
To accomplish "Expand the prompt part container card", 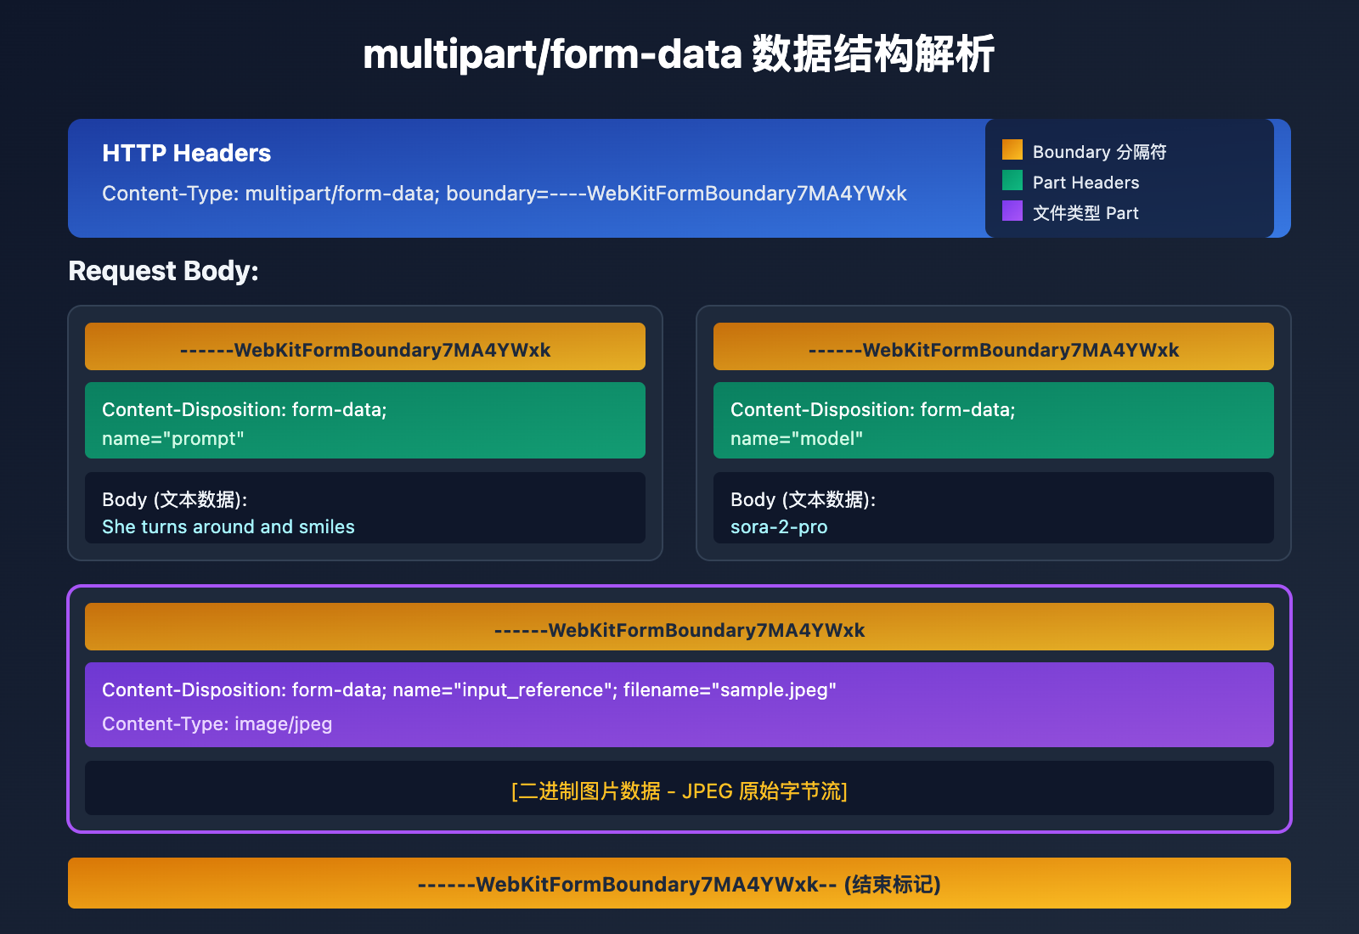I will coord(364,431).
